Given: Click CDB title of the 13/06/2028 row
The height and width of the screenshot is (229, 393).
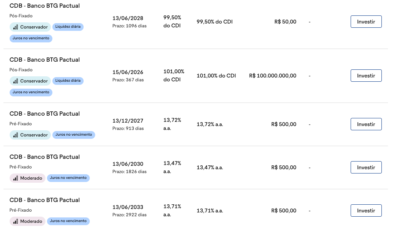Looking at the screenshot, I should coord(45,6).
